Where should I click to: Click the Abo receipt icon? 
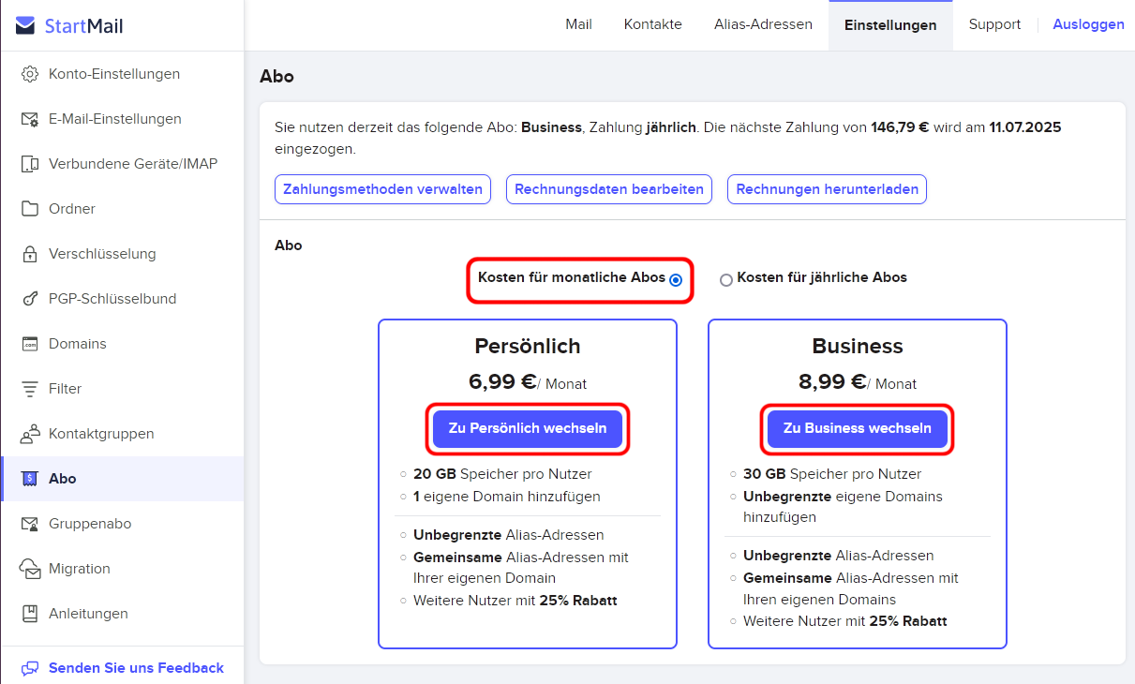click(30, 479)
